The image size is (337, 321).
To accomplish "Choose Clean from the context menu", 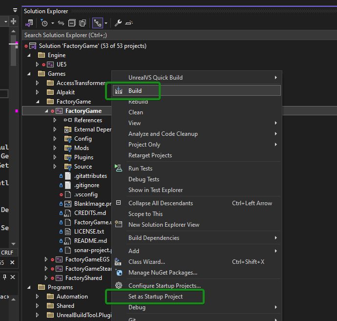I will point(197,112).
